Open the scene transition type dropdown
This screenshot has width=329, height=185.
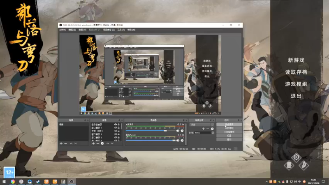click(202, 125)
